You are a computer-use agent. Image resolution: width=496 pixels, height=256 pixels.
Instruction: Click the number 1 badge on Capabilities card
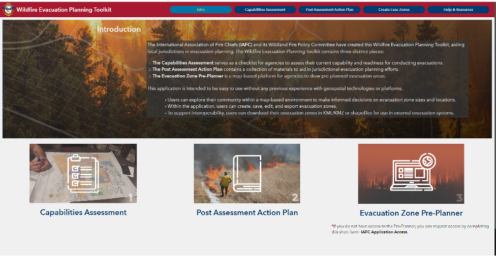pos(131,198)
